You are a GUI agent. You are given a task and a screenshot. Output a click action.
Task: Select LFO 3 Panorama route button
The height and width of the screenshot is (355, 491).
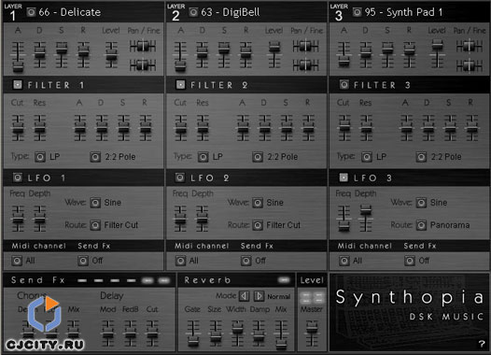click(x=421, y=225)
